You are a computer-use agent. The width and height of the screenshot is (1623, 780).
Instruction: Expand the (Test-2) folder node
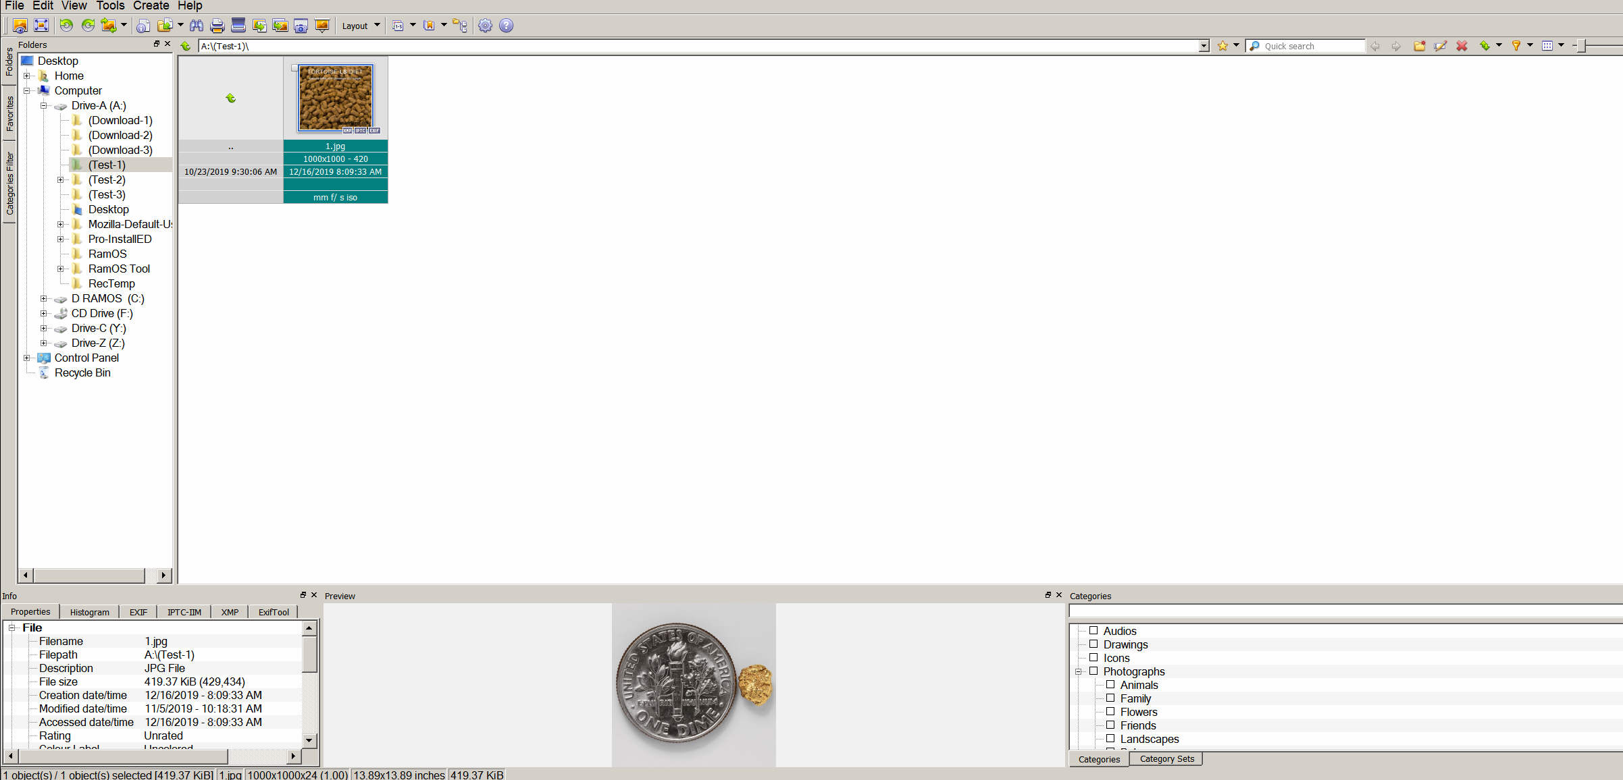click(x=60, y=179)
